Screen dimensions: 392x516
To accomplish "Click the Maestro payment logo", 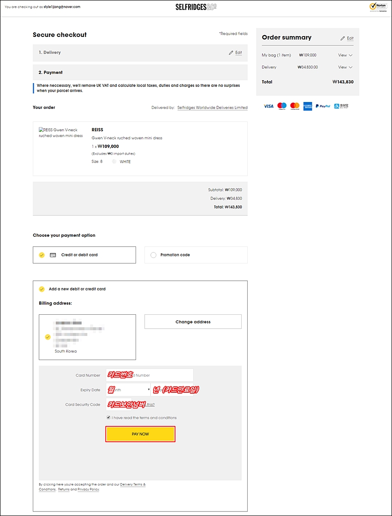I will (282, 106).
